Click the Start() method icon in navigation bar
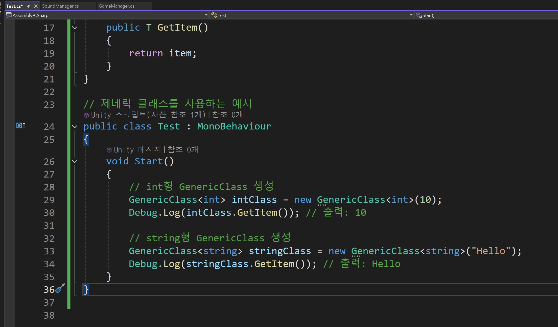This screenshot has width=558, height=327. (x=419, y=15)
